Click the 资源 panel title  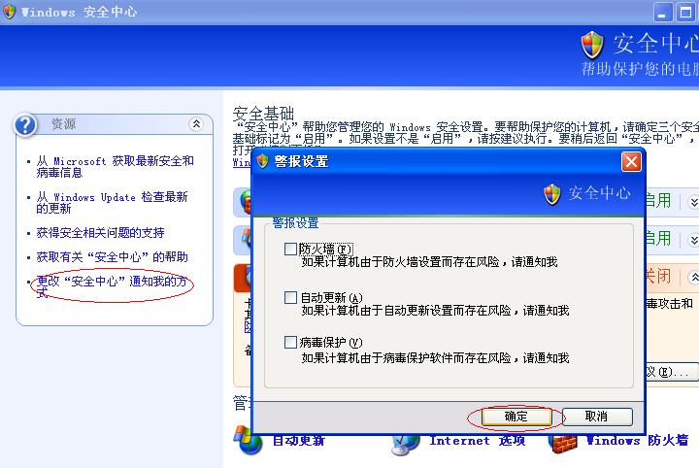point(63,123)
